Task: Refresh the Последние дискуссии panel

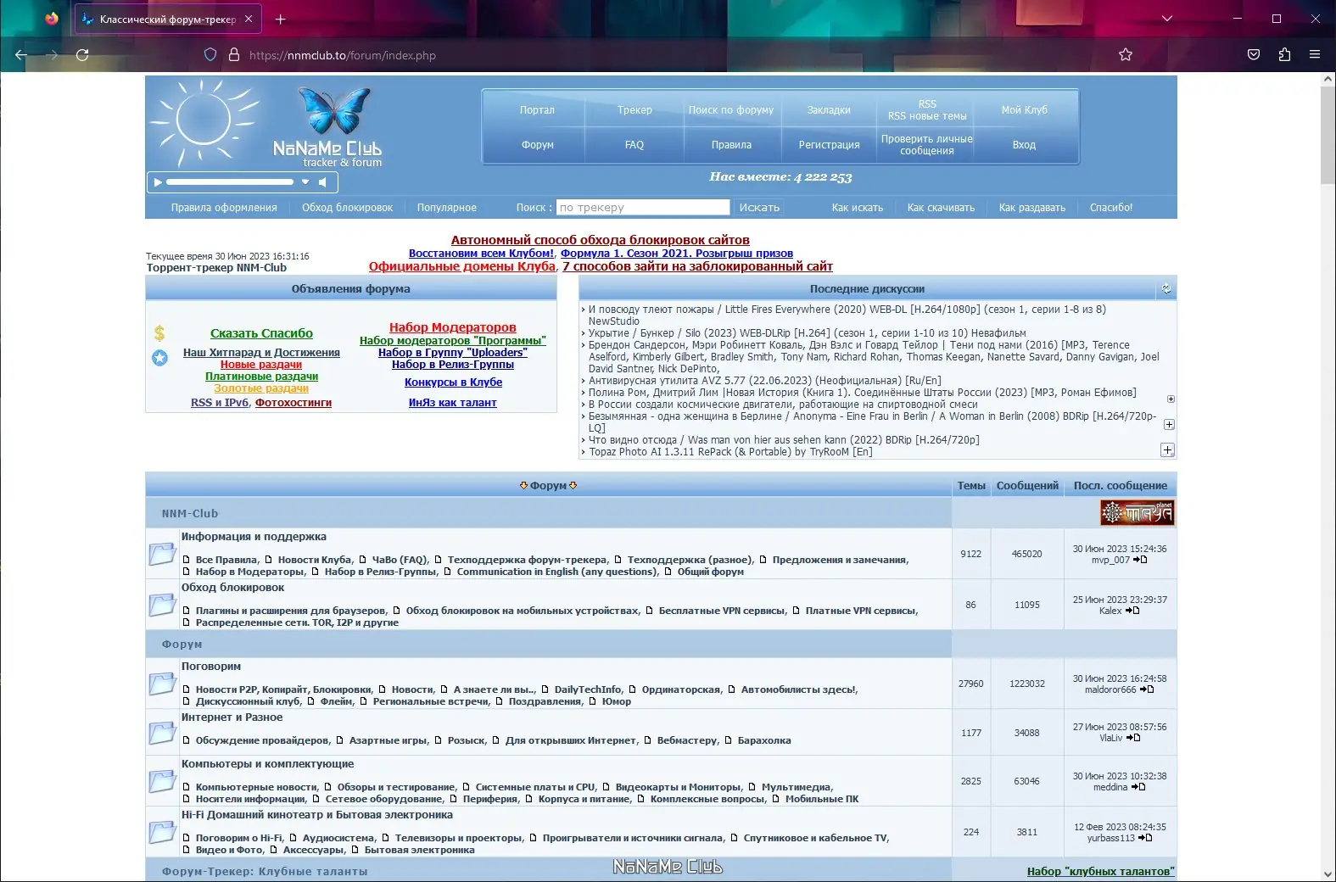Action: click(1166, 289)
